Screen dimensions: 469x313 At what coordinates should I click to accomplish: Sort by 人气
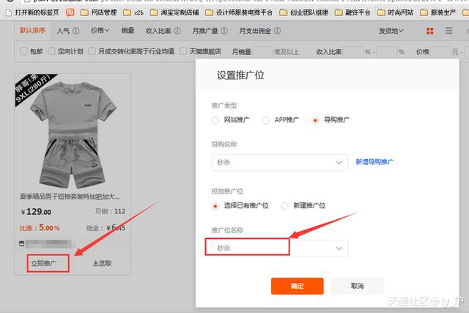(x=63, y=31)
